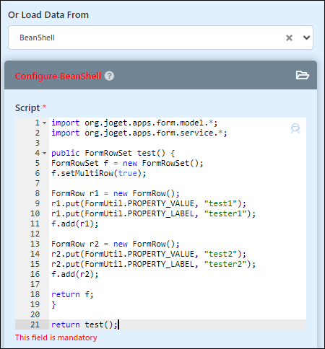Click the Script field label

click(27, 108)
